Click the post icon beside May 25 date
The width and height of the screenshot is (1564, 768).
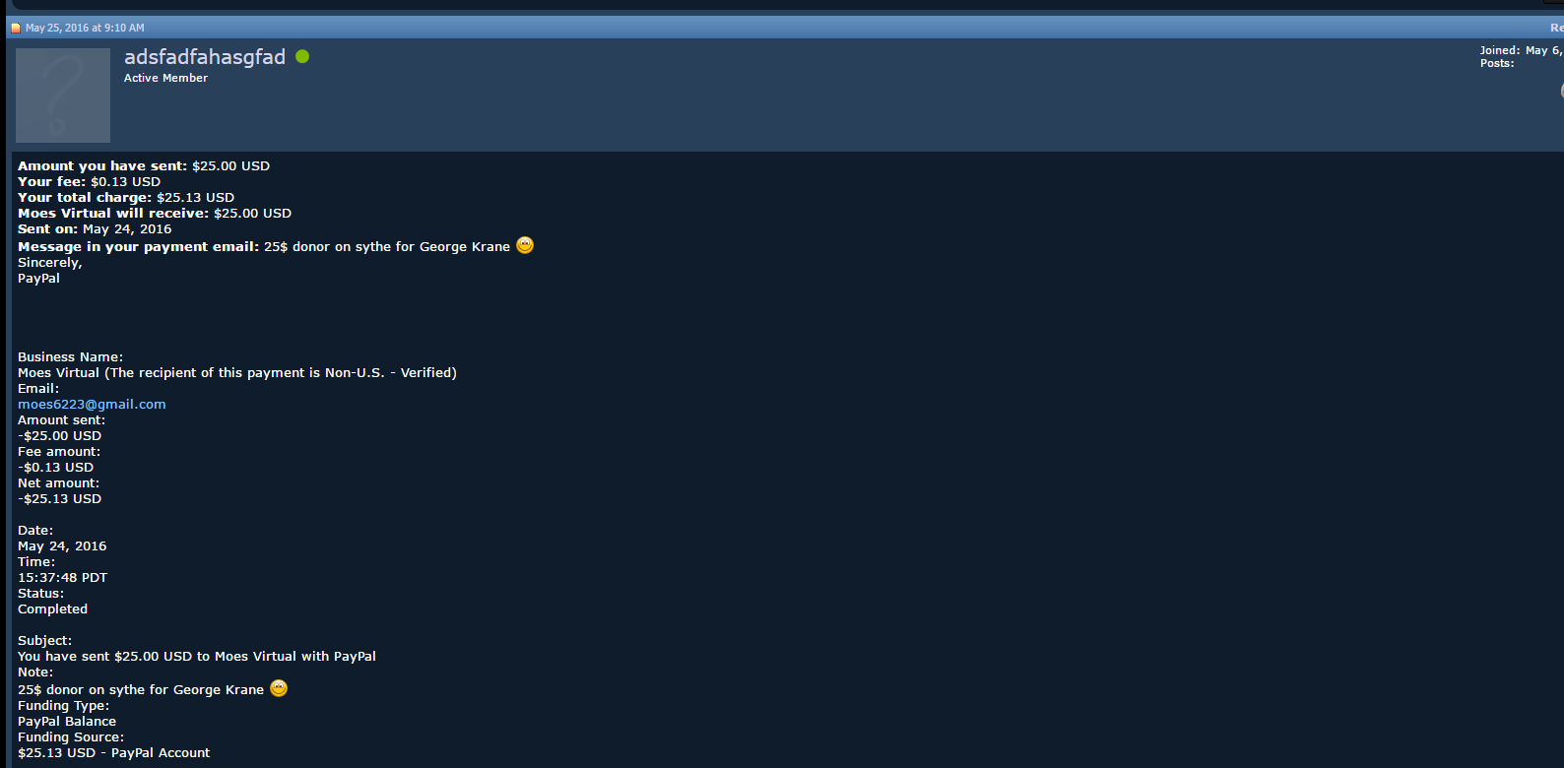16,28
